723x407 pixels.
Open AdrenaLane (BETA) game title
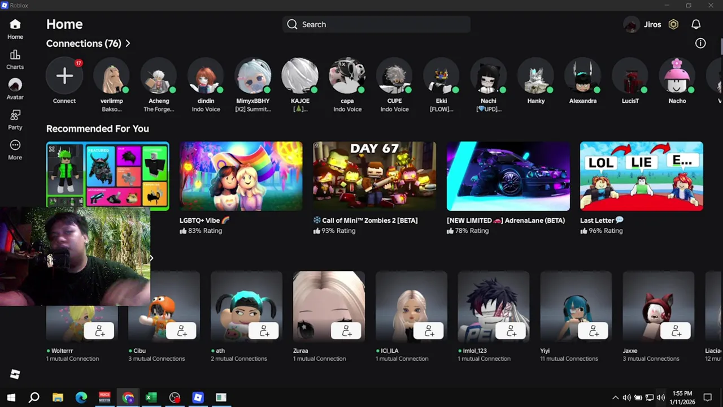point(506,220)
